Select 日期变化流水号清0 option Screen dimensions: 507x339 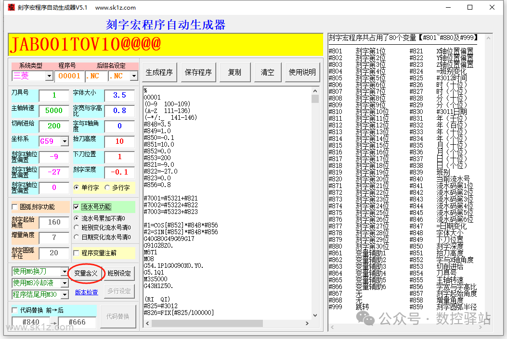pyautogui.click(x=76, y=237)
